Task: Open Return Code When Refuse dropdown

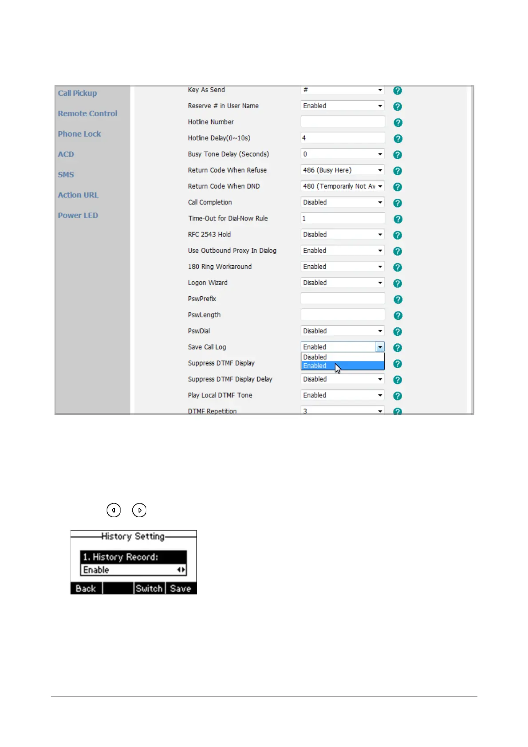Action: pyautogui.click(x=343, y=170)
